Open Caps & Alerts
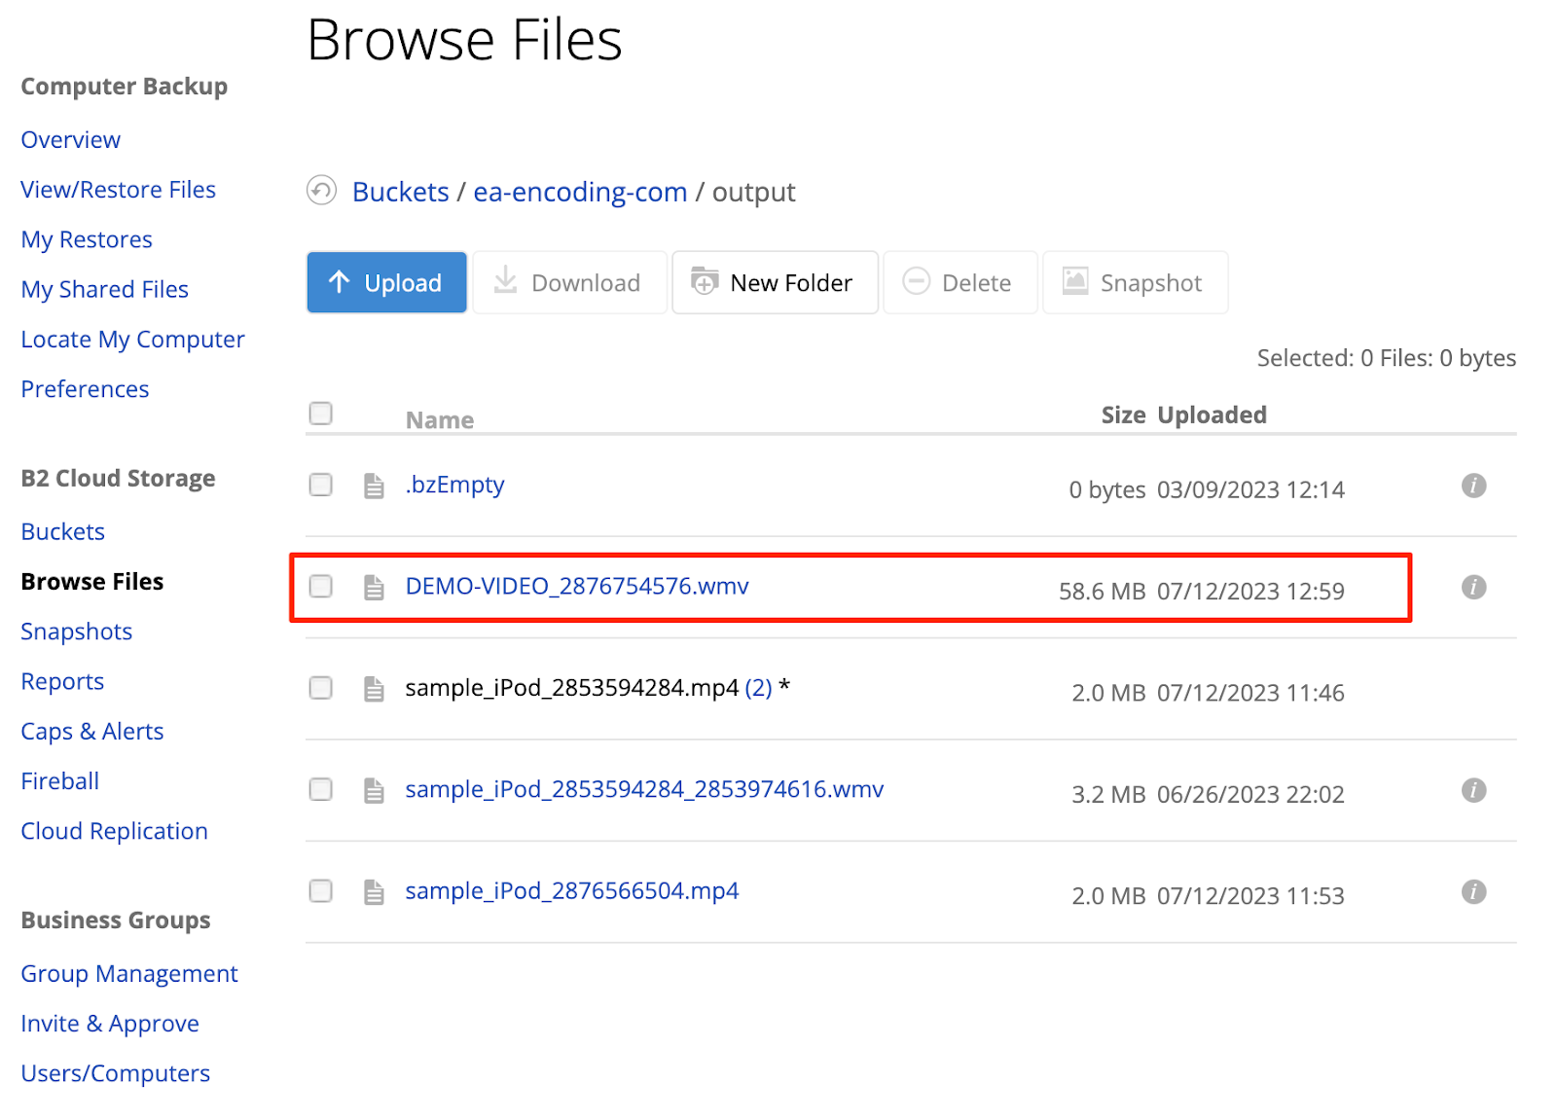1557x1119 pixels. (92, 732)
